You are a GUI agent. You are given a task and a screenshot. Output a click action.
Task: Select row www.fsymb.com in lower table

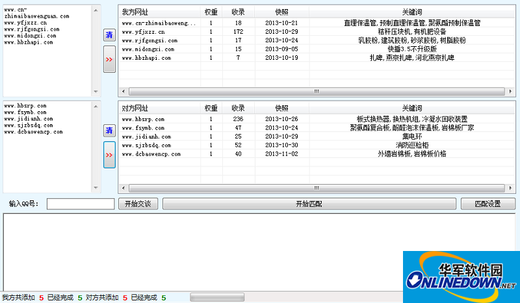click(x=317, y=128)
